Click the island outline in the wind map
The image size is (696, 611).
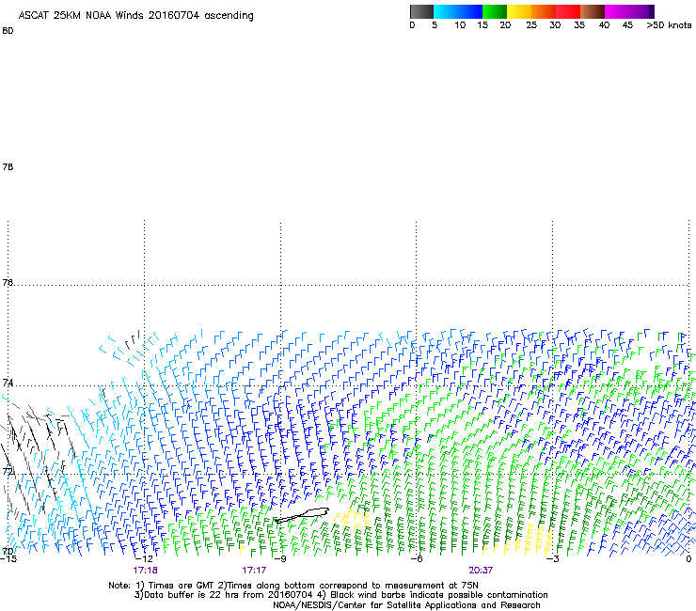coord(301,515)
